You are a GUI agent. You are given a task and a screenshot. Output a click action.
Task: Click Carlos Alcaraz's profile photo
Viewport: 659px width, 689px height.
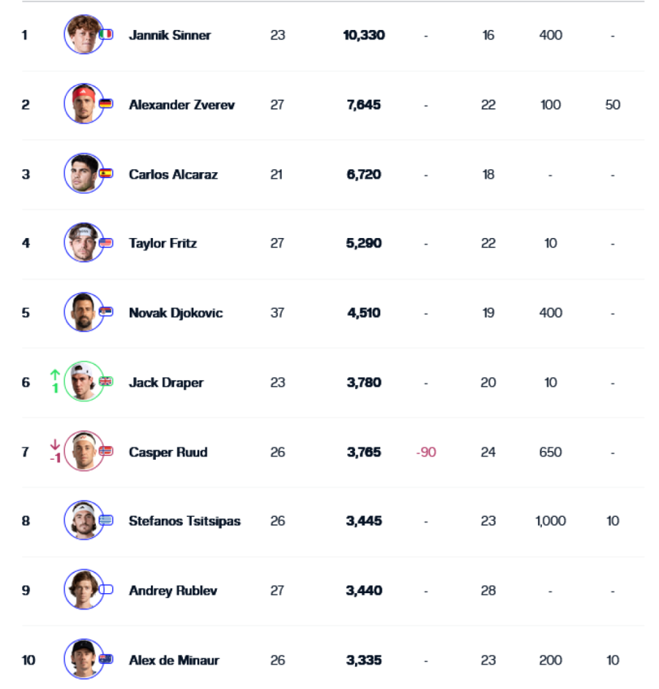tap(82, 174)
